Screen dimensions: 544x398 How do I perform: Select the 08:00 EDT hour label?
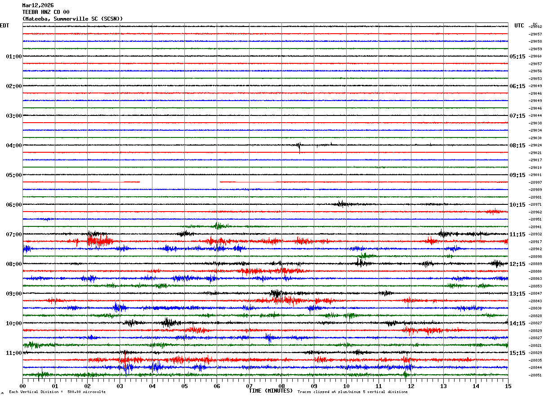click(14, 264)
